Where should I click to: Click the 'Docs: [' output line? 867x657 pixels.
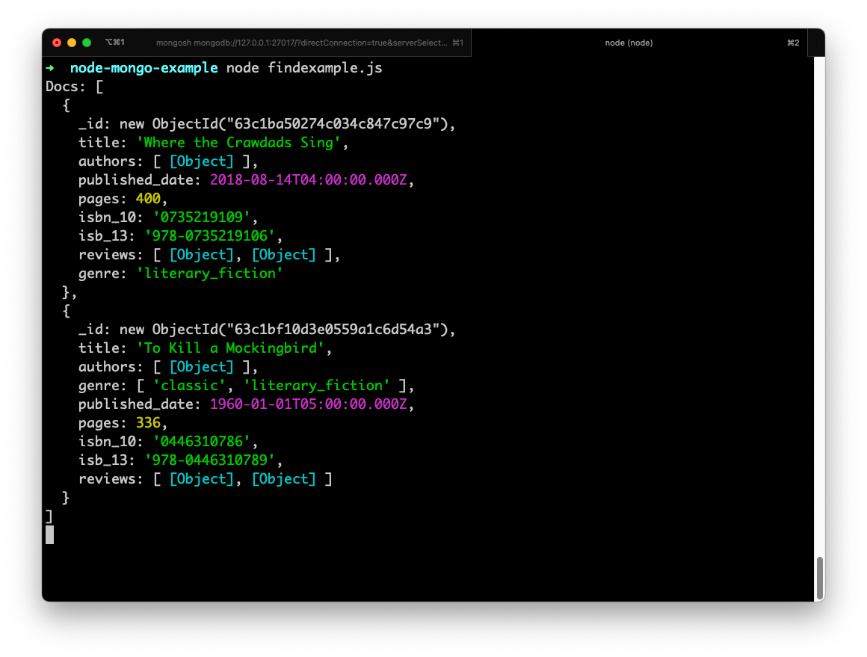tap(75, 87)
